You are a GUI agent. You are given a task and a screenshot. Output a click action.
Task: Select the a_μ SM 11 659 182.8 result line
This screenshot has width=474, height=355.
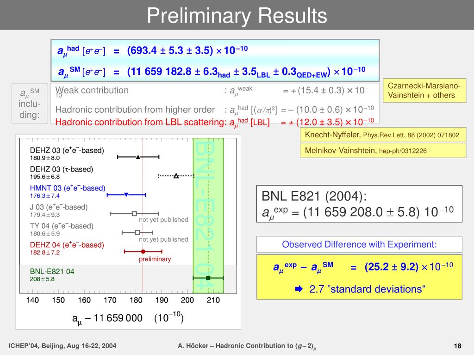tap(212, 73)
